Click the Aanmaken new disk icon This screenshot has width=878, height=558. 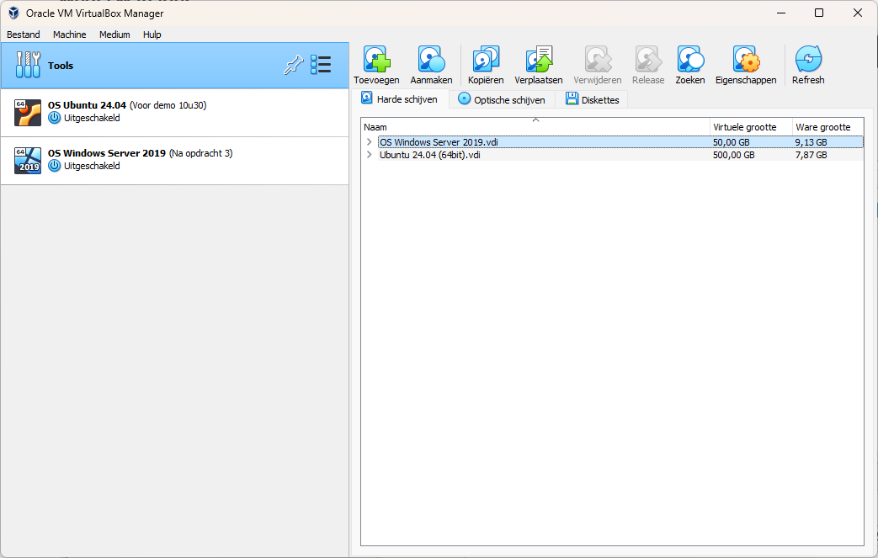pos(431,60)
